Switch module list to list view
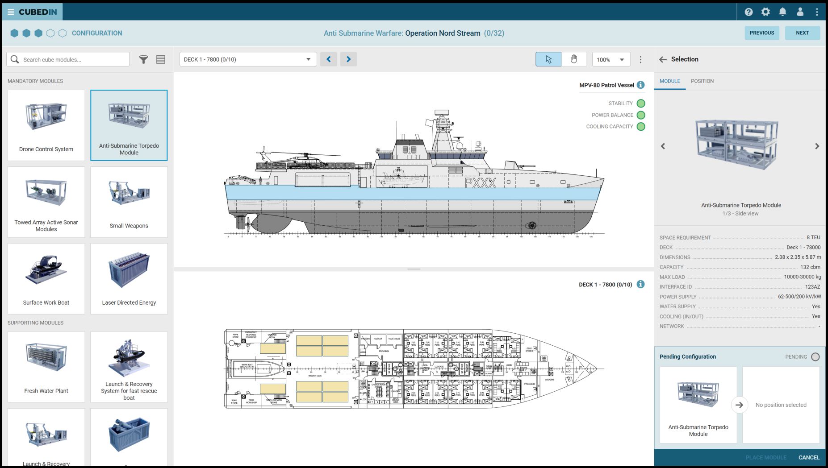The height and width of the screenshot is (468, 828). coord(161,59)
